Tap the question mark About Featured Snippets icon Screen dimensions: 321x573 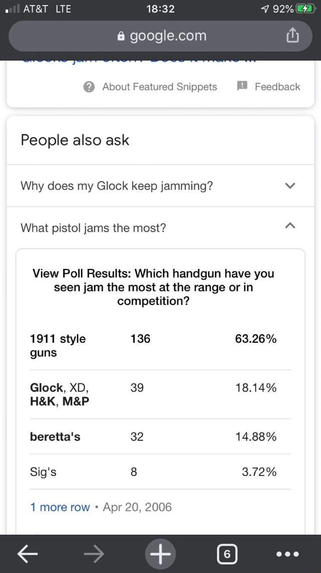pos(88,86)
